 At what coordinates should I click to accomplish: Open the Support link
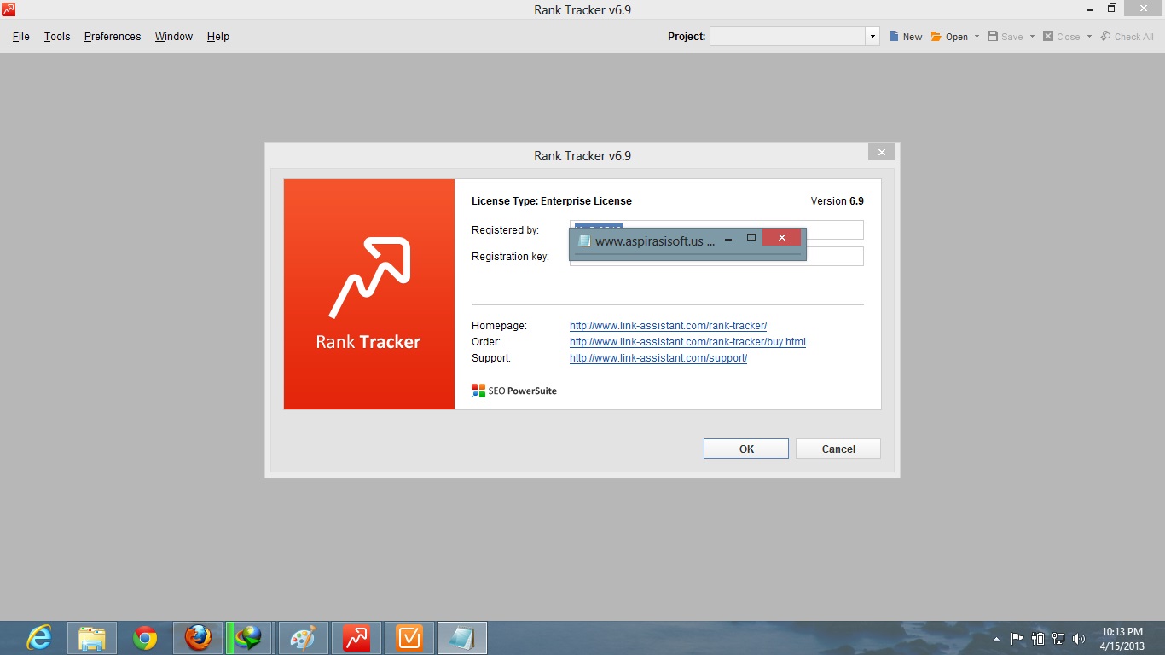(658, 358)
